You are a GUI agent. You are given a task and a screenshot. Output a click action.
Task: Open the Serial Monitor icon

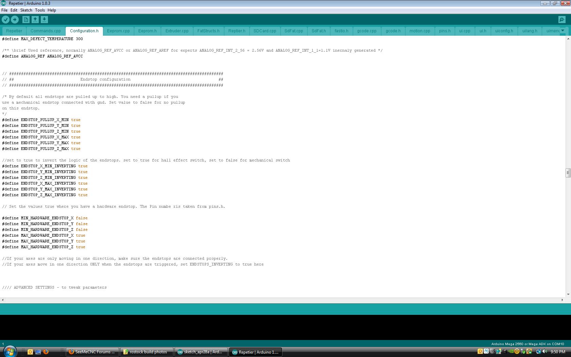[x=562, y=20]
